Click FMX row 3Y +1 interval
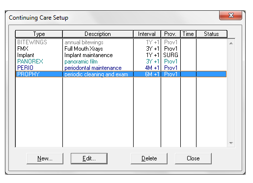This screenshot has height=183, width=253. pos(153,49)
